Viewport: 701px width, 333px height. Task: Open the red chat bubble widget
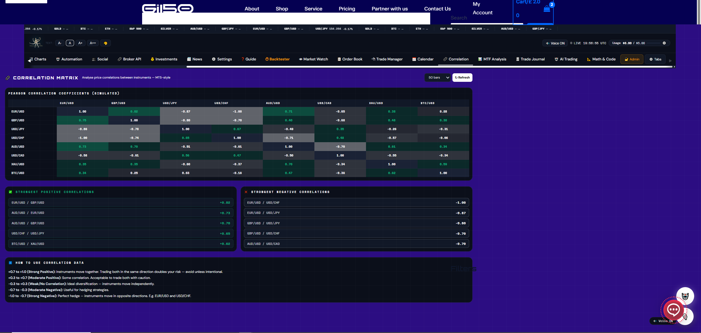point(673,310)
